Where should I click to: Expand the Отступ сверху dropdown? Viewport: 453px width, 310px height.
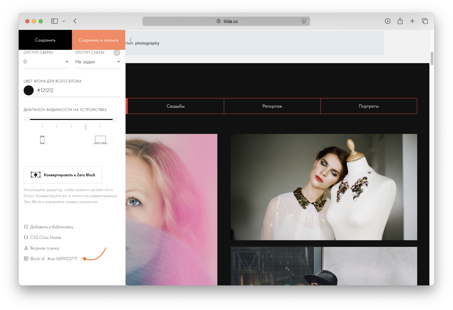pyautogui.click(x=46, y=62)
